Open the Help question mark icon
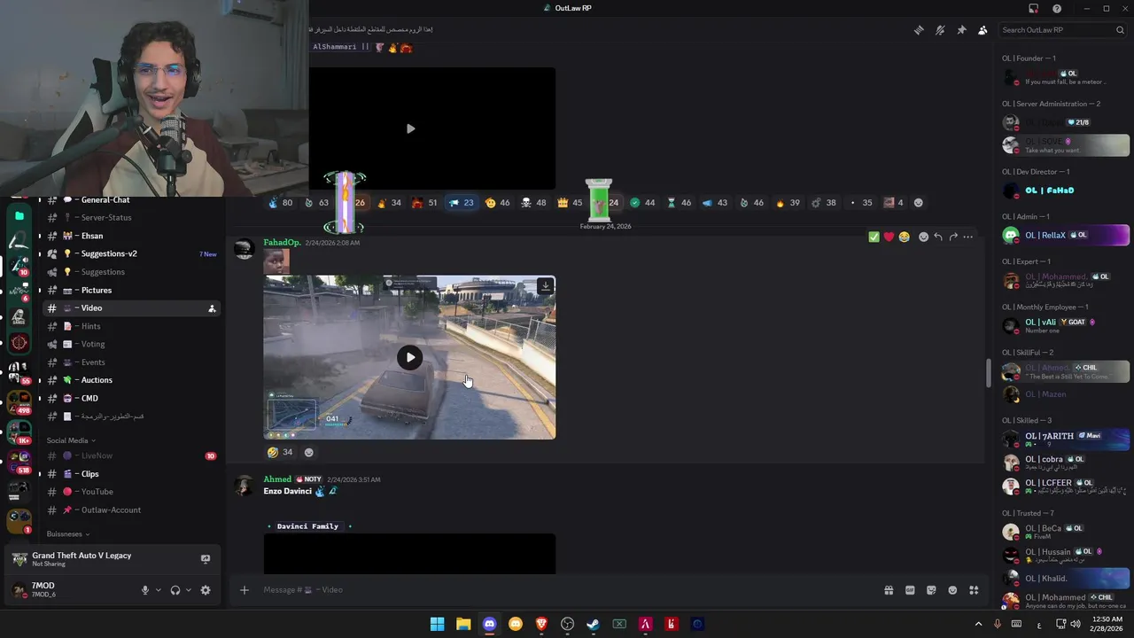Image resolution: width=1134 pixels, height=638 pixels. click(x=1057, y=8)
